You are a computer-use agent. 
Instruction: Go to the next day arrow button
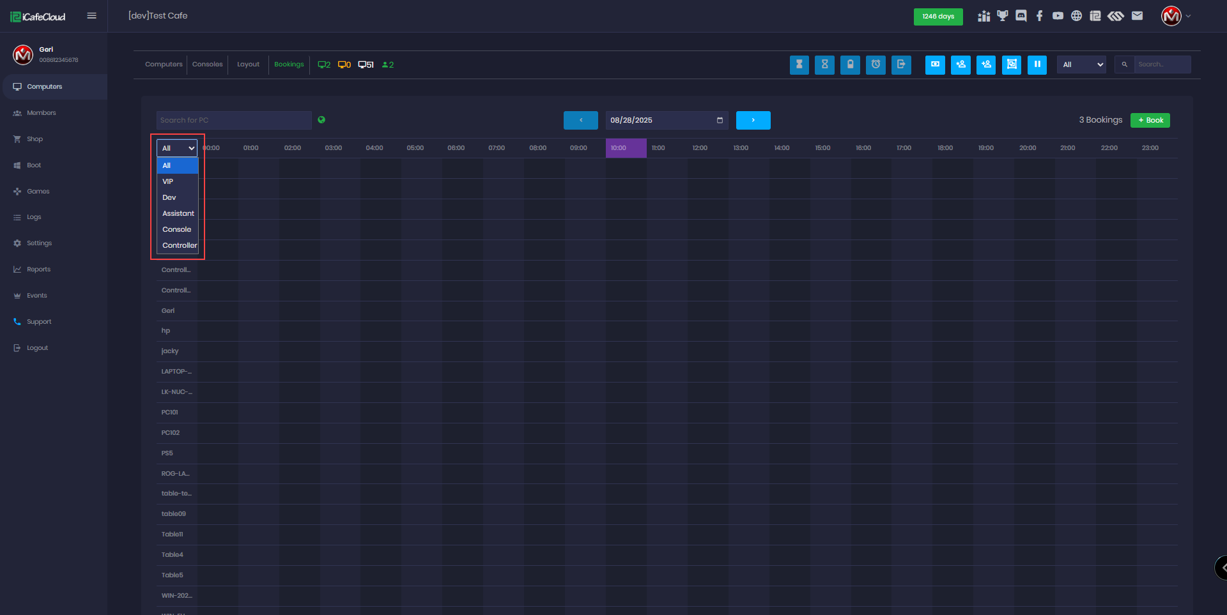[753, 120]
